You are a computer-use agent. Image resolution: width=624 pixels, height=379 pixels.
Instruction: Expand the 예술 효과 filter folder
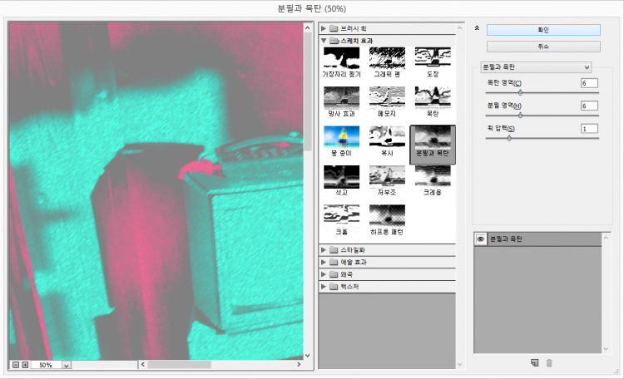pyautogui.click(x=324, y=262)
